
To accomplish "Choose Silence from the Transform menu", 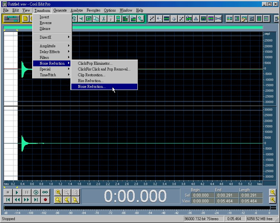I will pos(52,29).
